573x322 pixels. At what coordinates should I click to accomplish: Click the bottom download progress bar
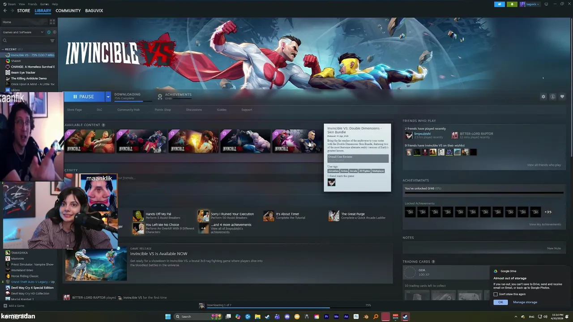pyautogui.click(x=290, y=308)
